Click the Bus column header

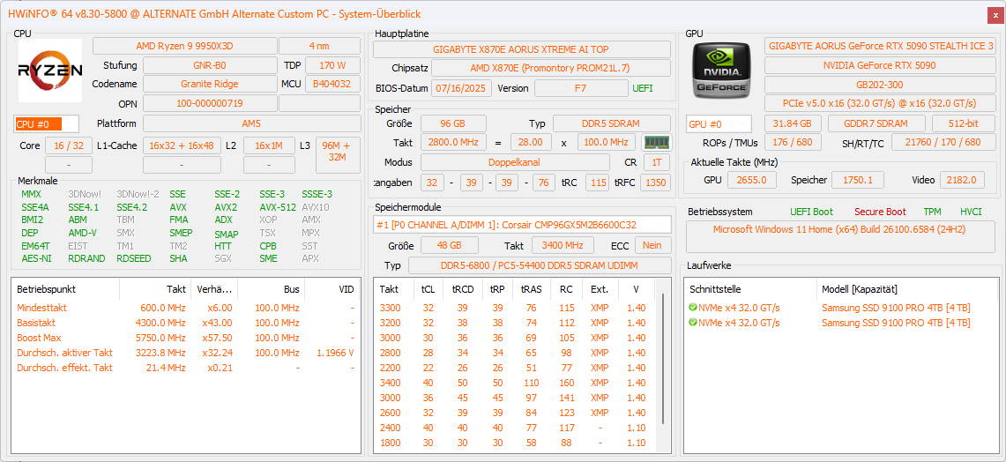click(x=272, y=289)
